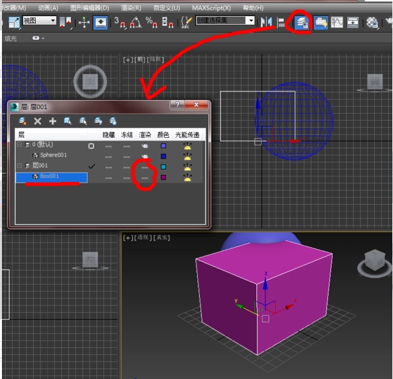
Task: Toggle render teapot for Sphere001
Action: click(144, 156)
